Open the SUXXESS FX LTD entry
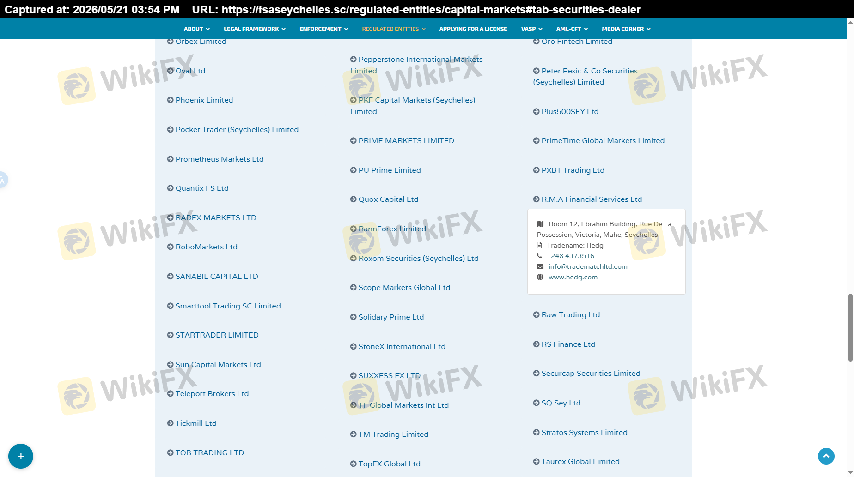This screenshot has height=477, width=854. [390, 375]
